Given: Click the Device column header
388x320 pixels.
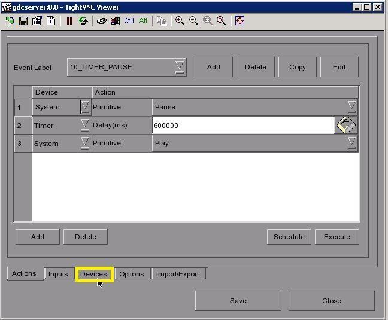Looking at the screenshot, I should click(x=62, y=92).
